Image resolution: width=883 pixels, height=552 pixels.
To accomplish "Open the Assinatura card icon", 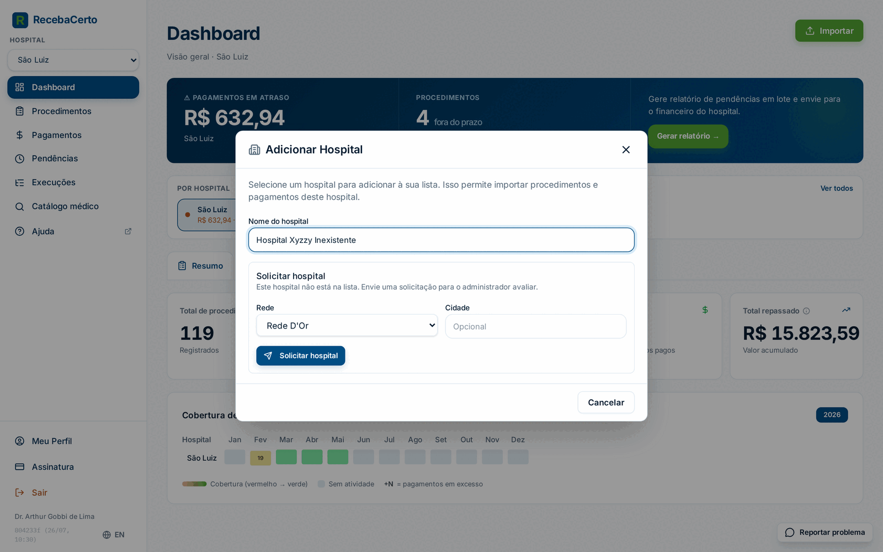I will [20, 467].
